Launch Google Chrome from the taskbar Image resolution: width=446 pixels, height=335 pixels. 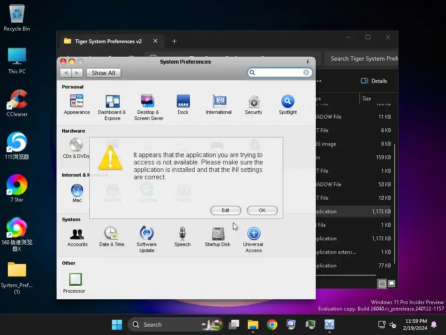272,325
